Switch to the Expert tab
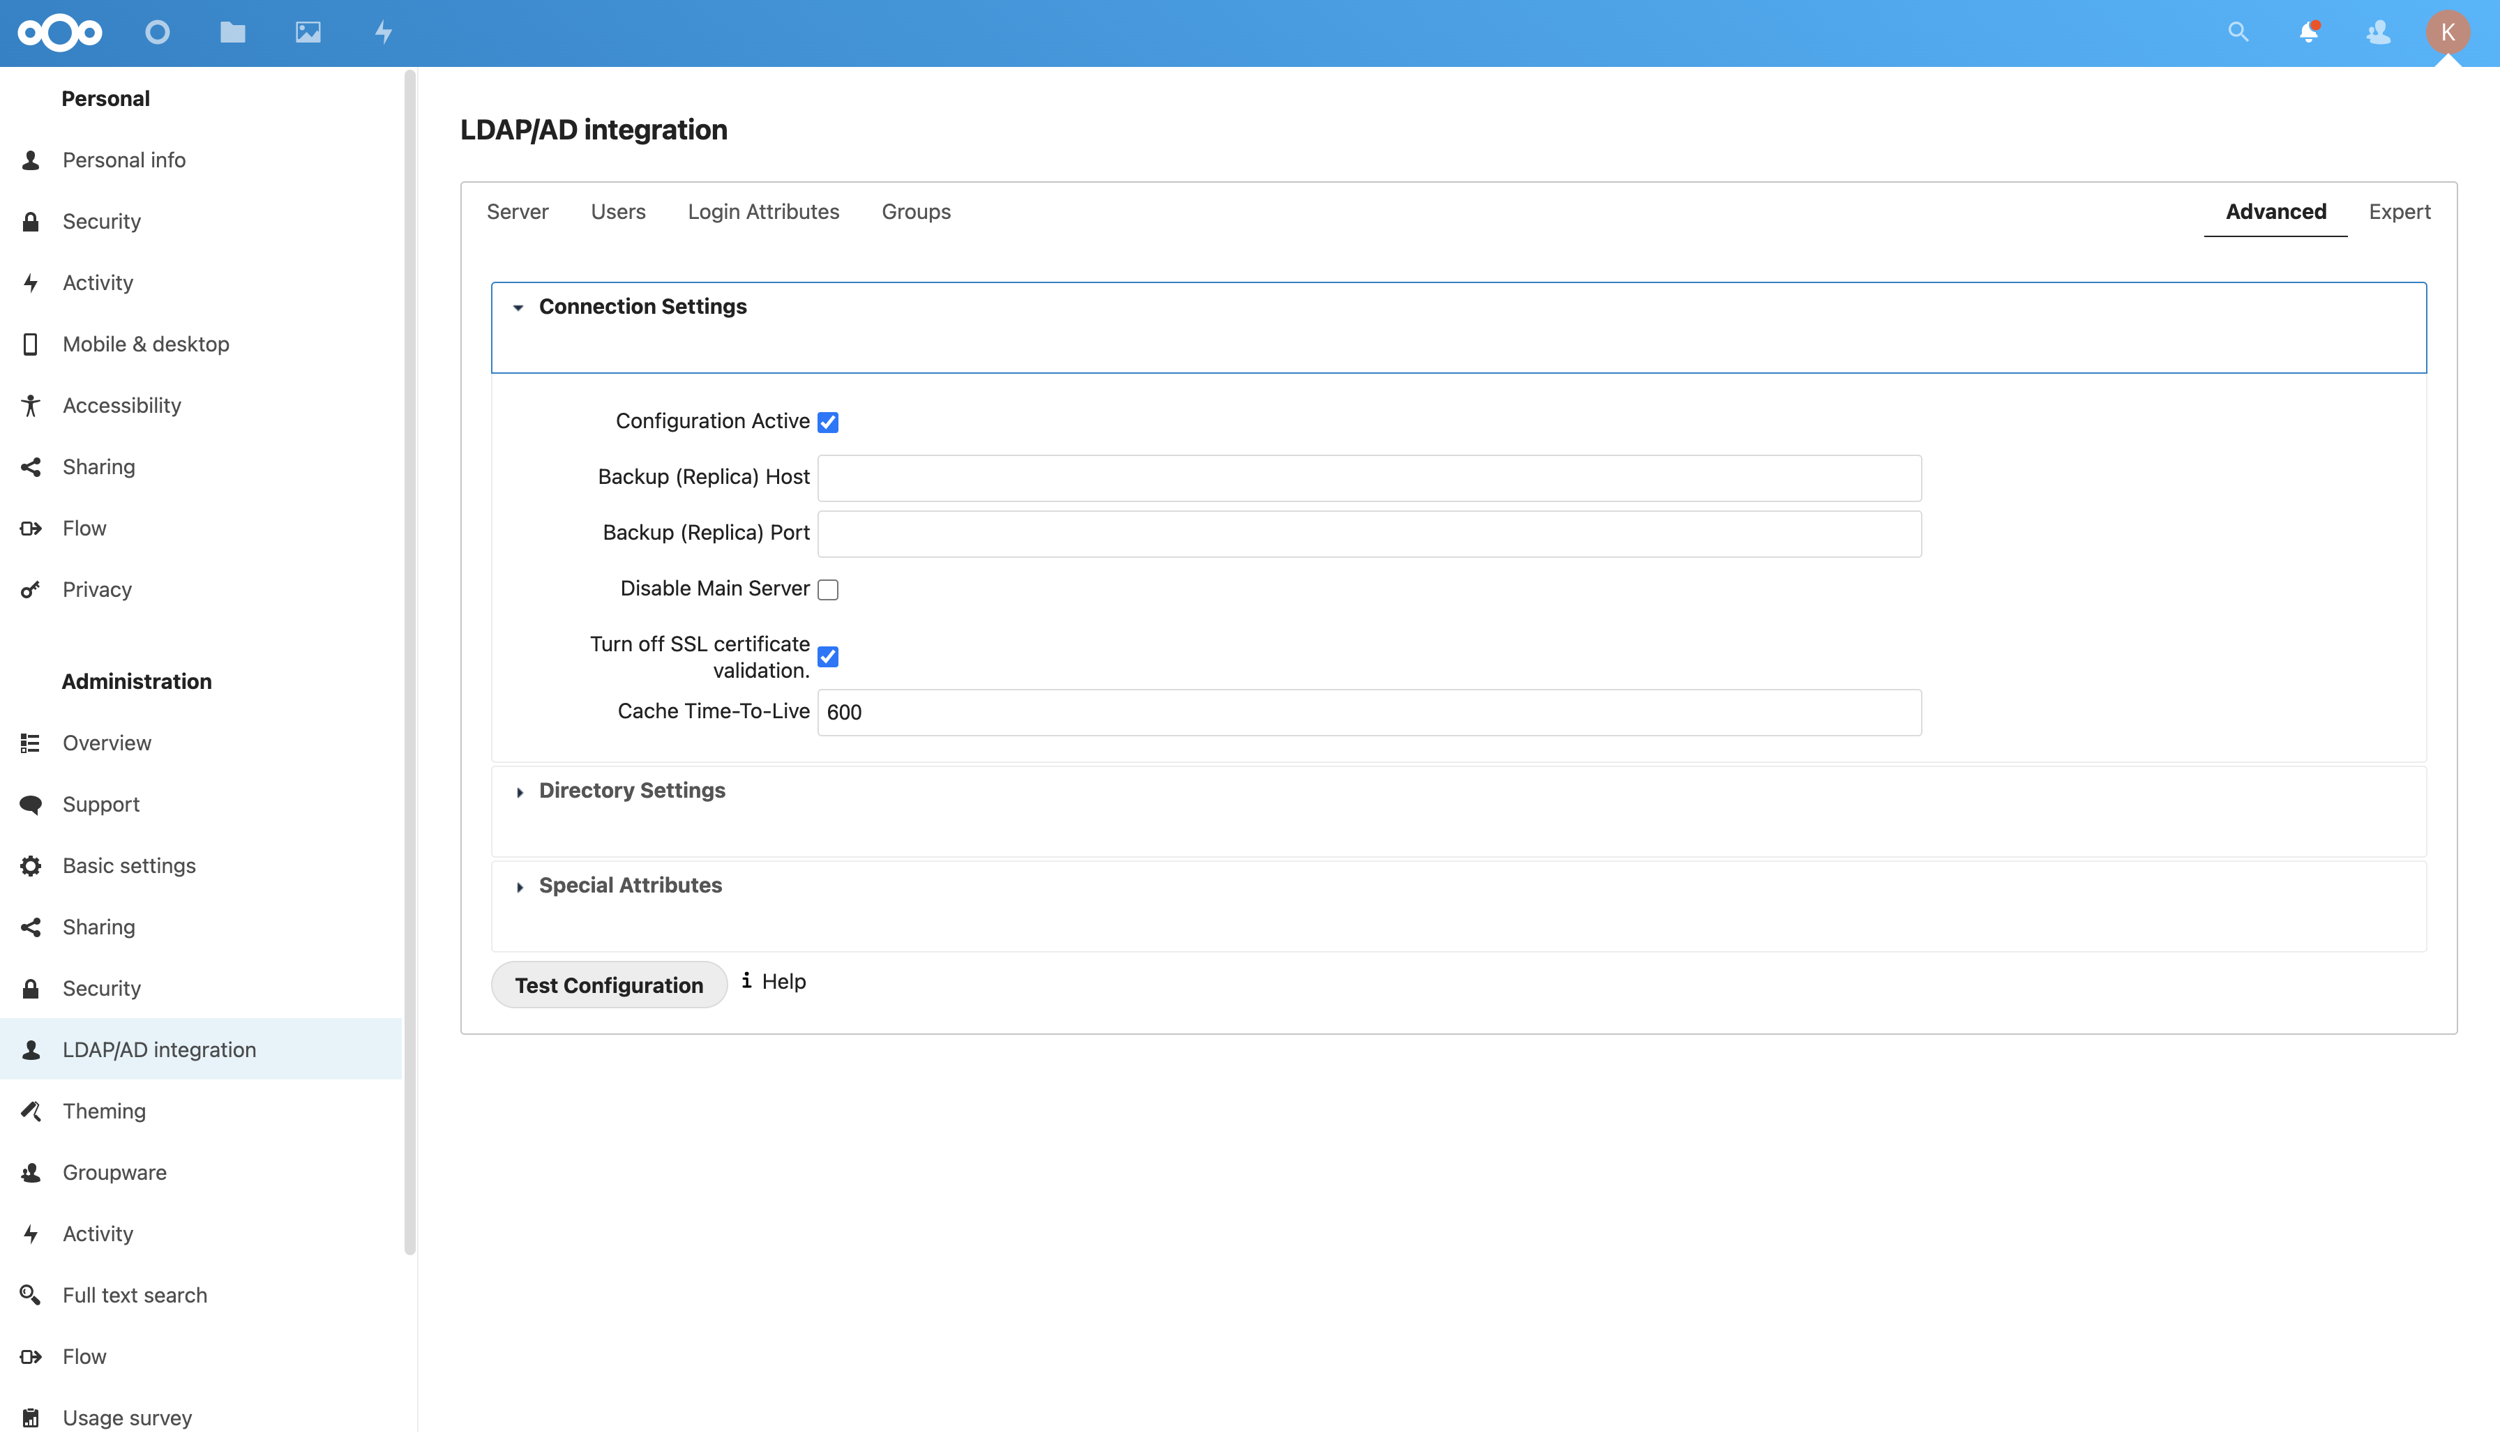The width and height of the screenshot is (2500, 1449). (2399, 211)
